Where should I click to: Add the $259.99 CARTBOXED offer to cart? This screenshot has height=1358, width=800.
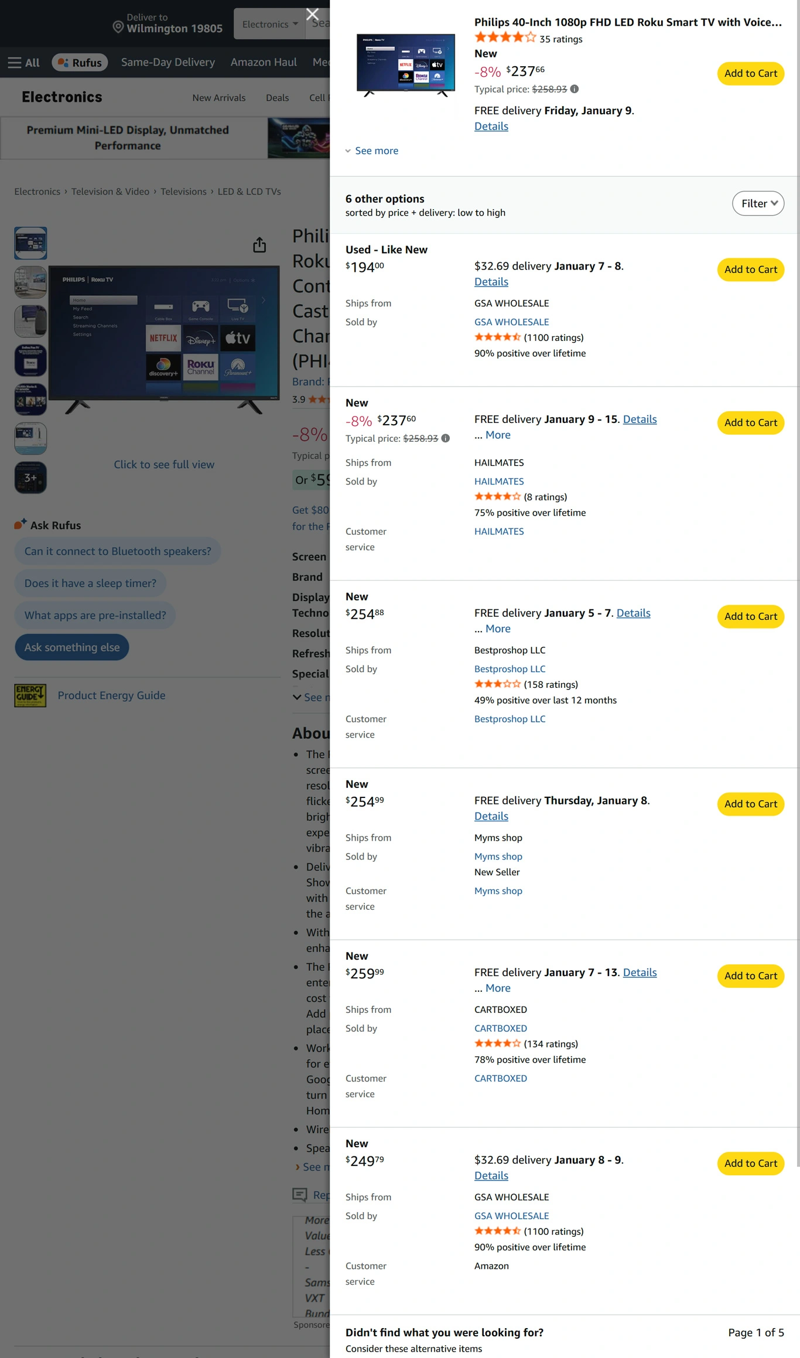point(750,976)
